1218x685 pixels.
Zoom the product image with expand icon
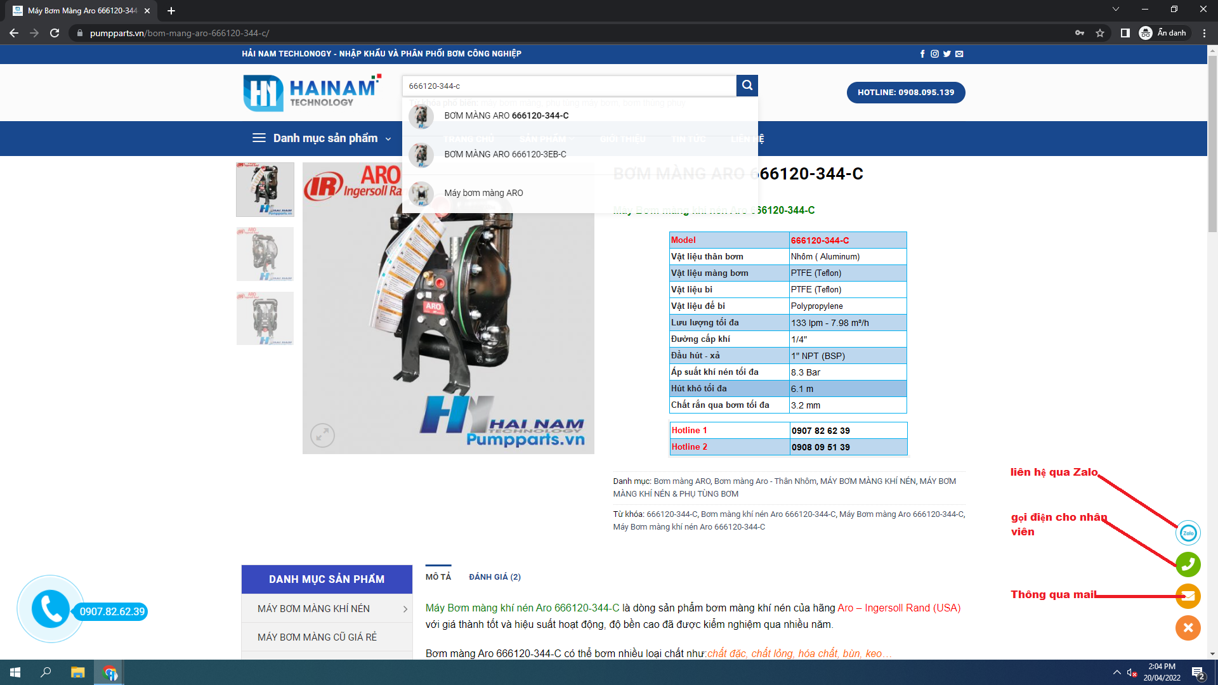coord(322,435)
